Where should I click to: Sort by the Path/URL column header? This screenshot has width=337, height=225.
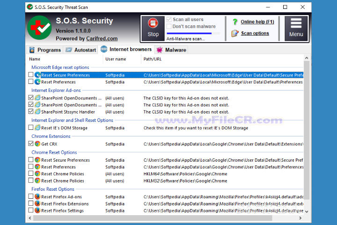click(x=153, y=59)
